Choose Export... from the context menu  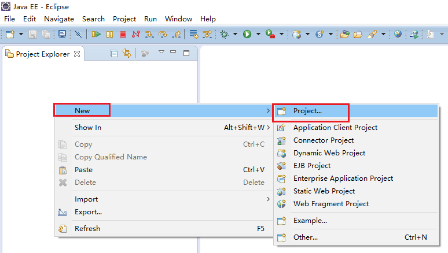[163, 212]
